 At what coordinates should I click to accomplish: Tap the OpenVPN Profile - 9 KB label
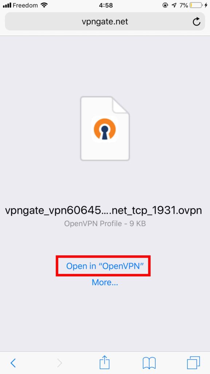(105, 224)
